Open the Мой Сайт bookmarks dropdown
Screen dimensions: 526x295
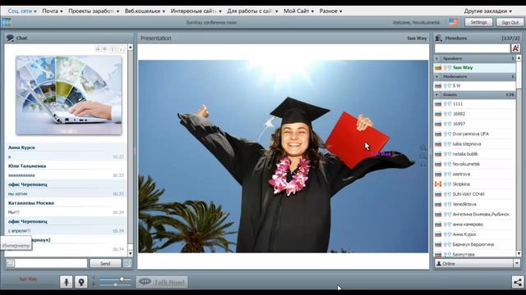pos(298,11)
